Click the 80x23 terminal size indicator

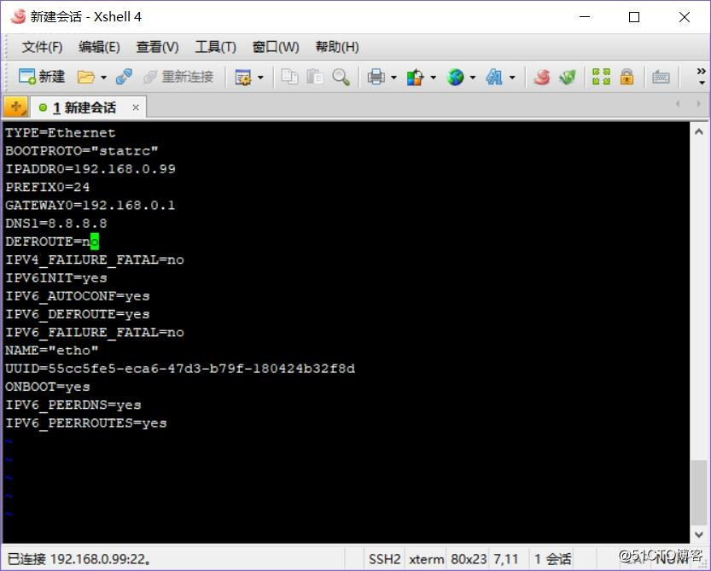[x=469, y=559]
